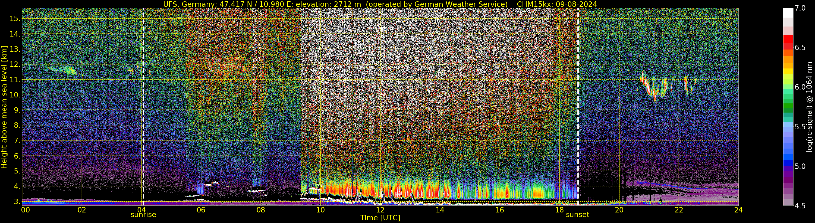Click the time-axis tick label '02'
Screen dimensions: 815x223
pos(82,210)
